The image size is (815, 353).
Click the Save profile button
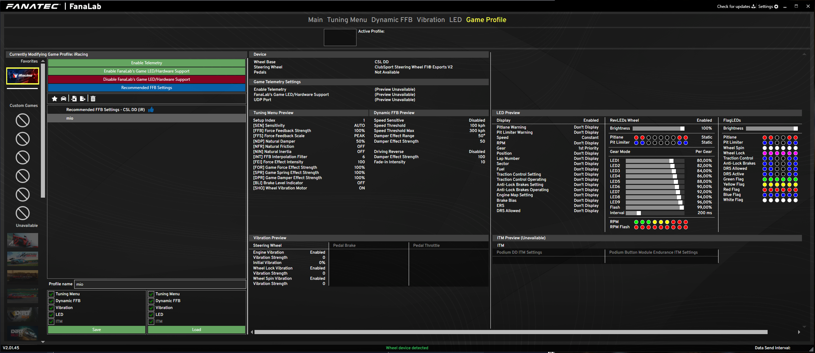tap(97, 330)
